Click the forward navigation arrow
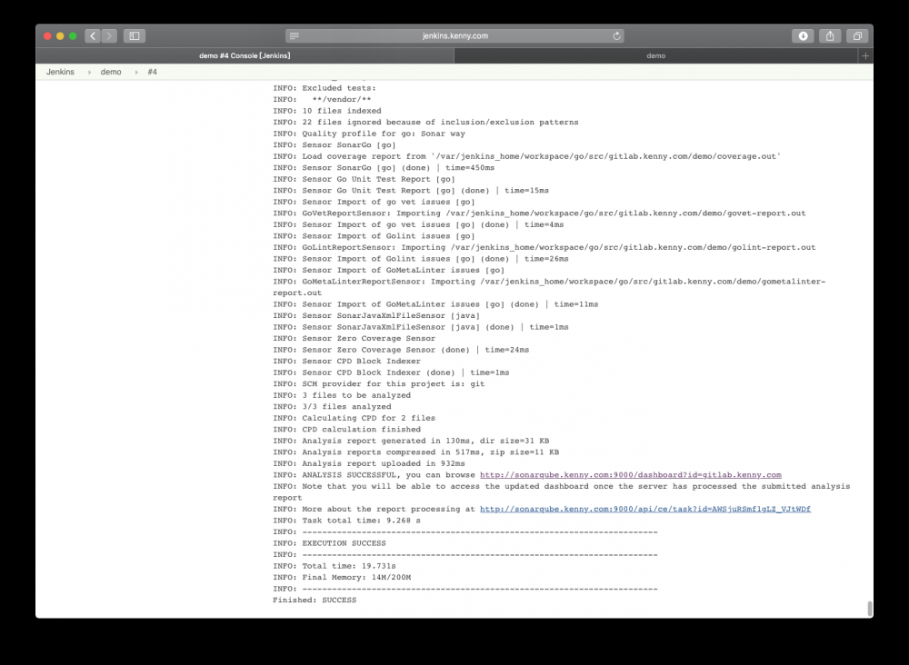Image resolution: width=909 pixels, height=665 pixels. tap(108, 35)
